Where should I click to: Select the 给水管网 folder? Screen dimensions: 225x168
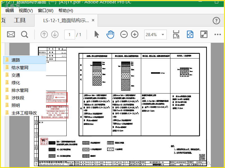pyautogui.click(x=24, y=67)
